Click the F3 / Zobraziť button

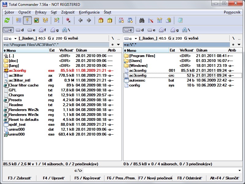(20, 178)
